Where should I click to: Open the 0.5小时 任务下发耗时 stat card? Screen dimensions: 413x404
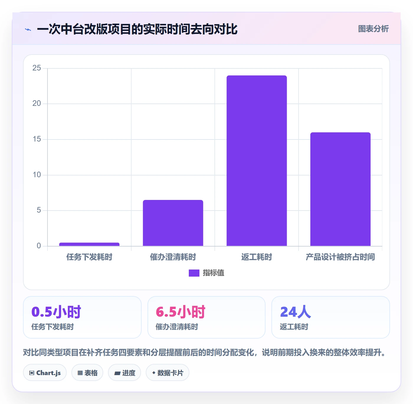[x=82, y=317]
